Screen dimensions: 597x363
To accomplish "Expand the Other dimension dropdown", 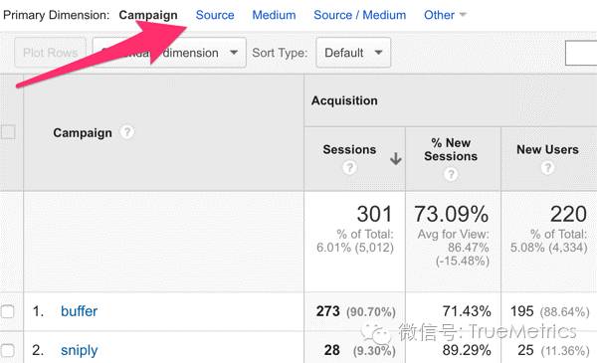I will coord(445,15).
